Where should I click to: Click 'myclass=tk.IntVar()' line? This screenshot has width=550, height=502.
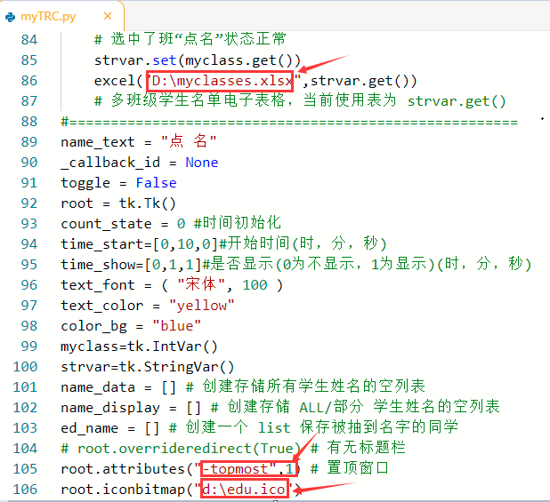(x=139, y=347)
